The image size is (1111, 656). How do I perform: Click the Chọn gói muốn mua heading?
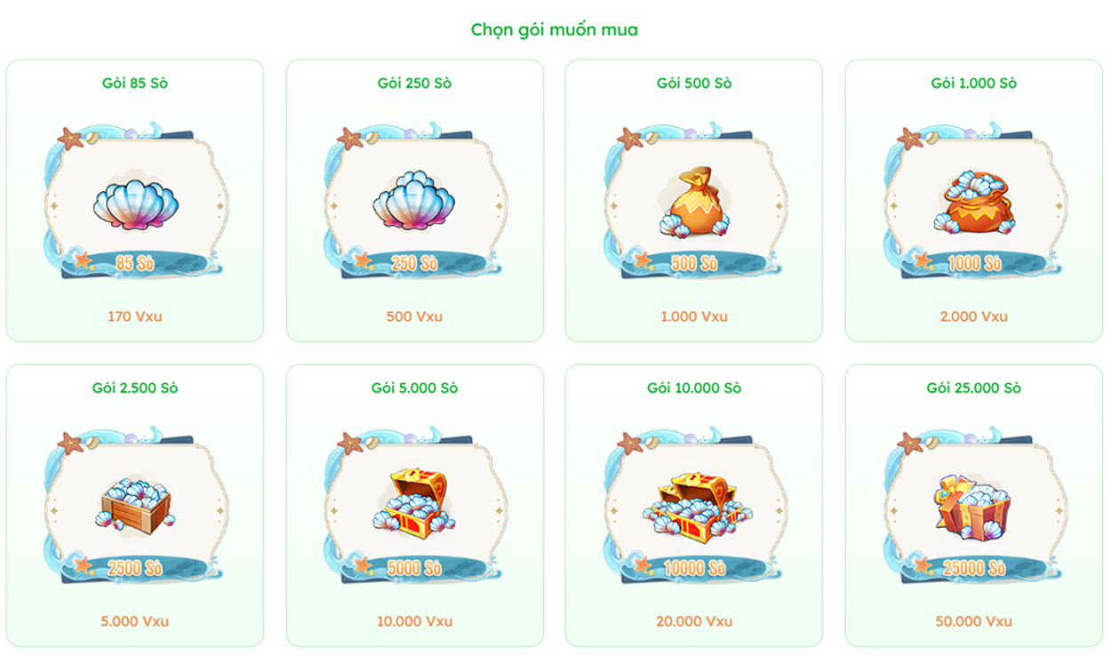554,30
